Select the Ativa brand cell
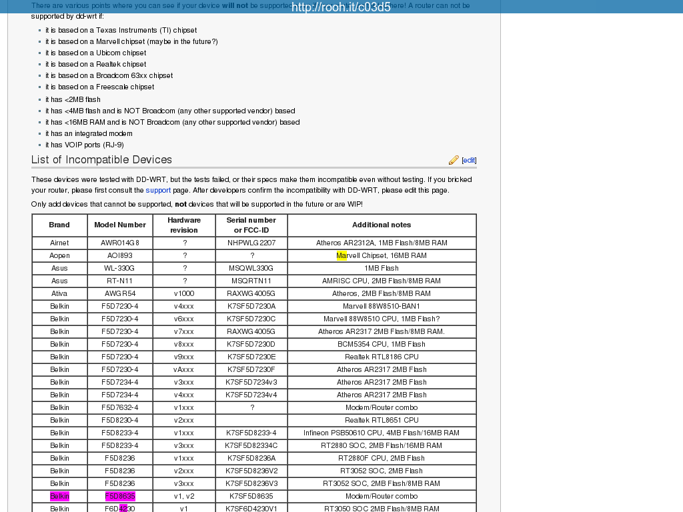Screen dimensions: 683x512 click(59, 293)
